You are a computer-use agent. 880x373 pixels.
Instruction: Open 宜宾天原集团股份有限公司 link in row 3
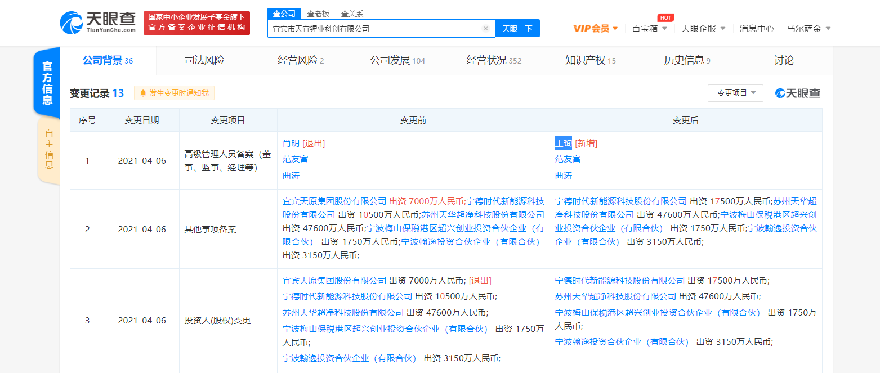334,280
